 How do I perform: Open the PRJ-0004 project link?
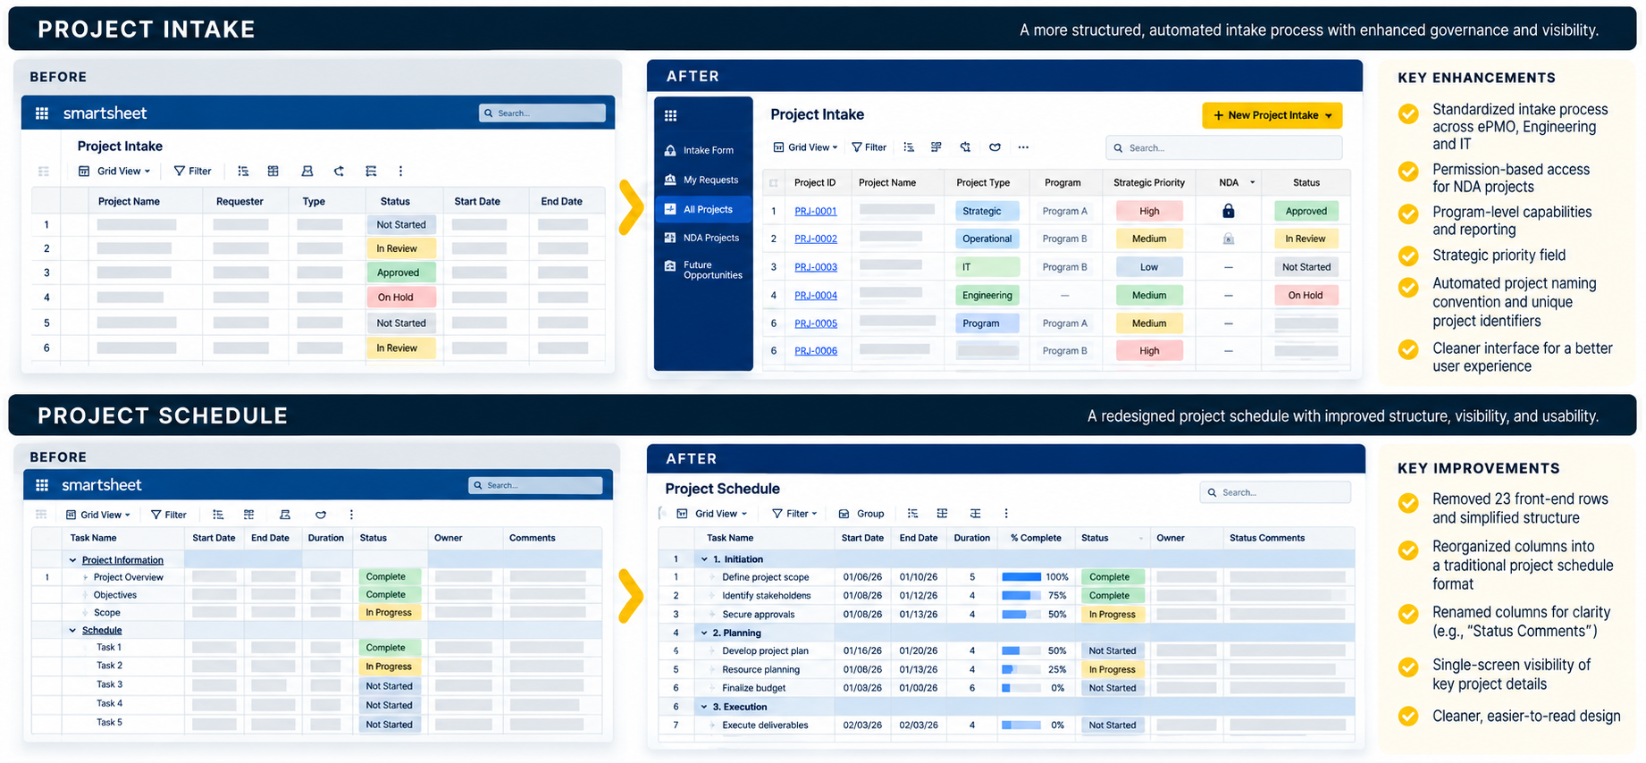[x=816, y=295]
